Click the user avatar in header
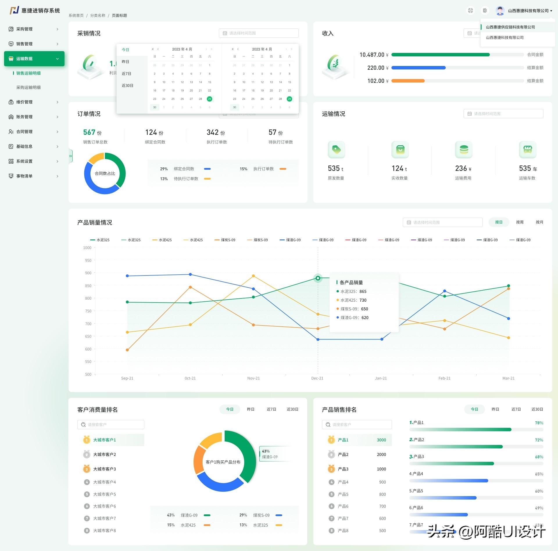The image size is (558, 551). click(x=500, y=11)
